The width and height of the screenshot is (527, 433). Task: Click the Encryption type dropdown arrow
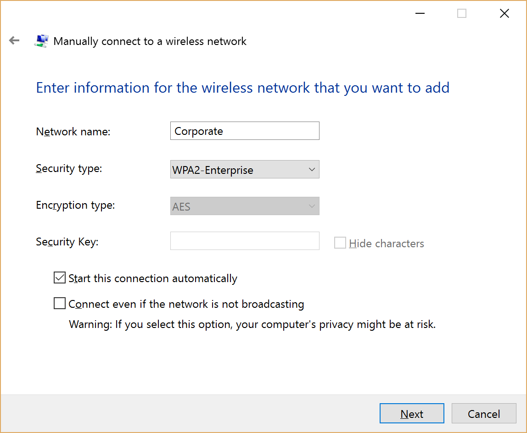pos(312,206)
